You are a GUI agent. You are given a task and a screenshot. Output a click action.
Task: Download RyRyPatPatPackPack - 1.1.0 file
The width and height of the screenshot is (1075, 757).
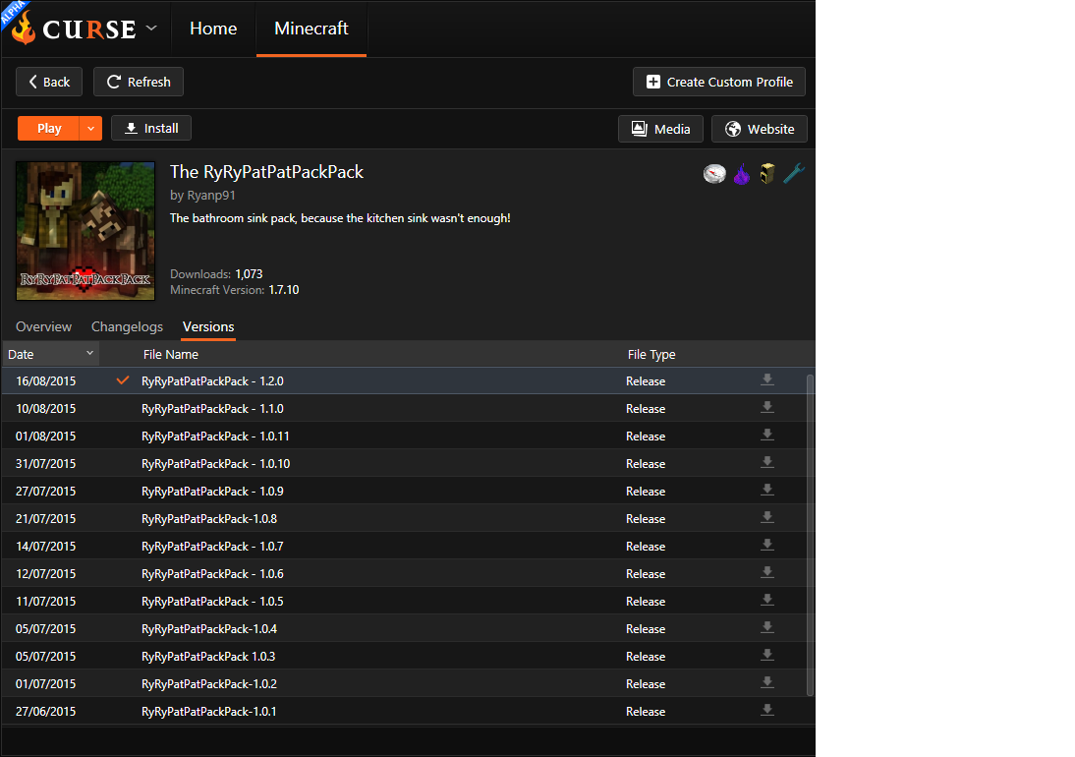767,407
